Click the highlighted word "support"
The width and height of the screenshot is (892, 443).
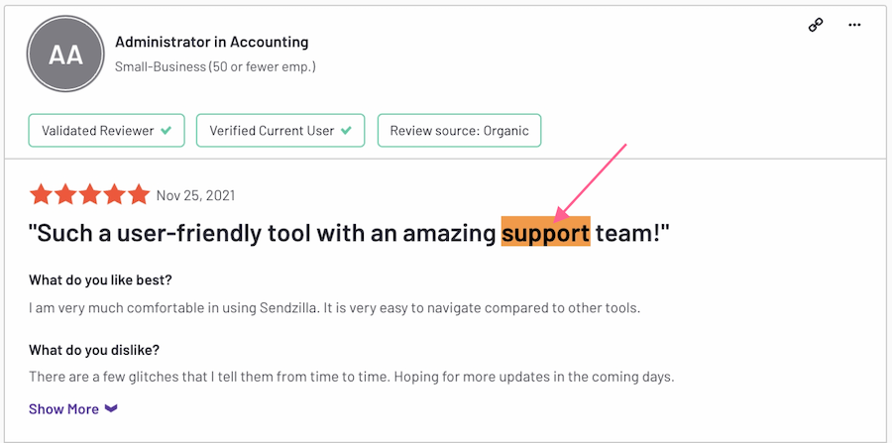tap(545, 234)
